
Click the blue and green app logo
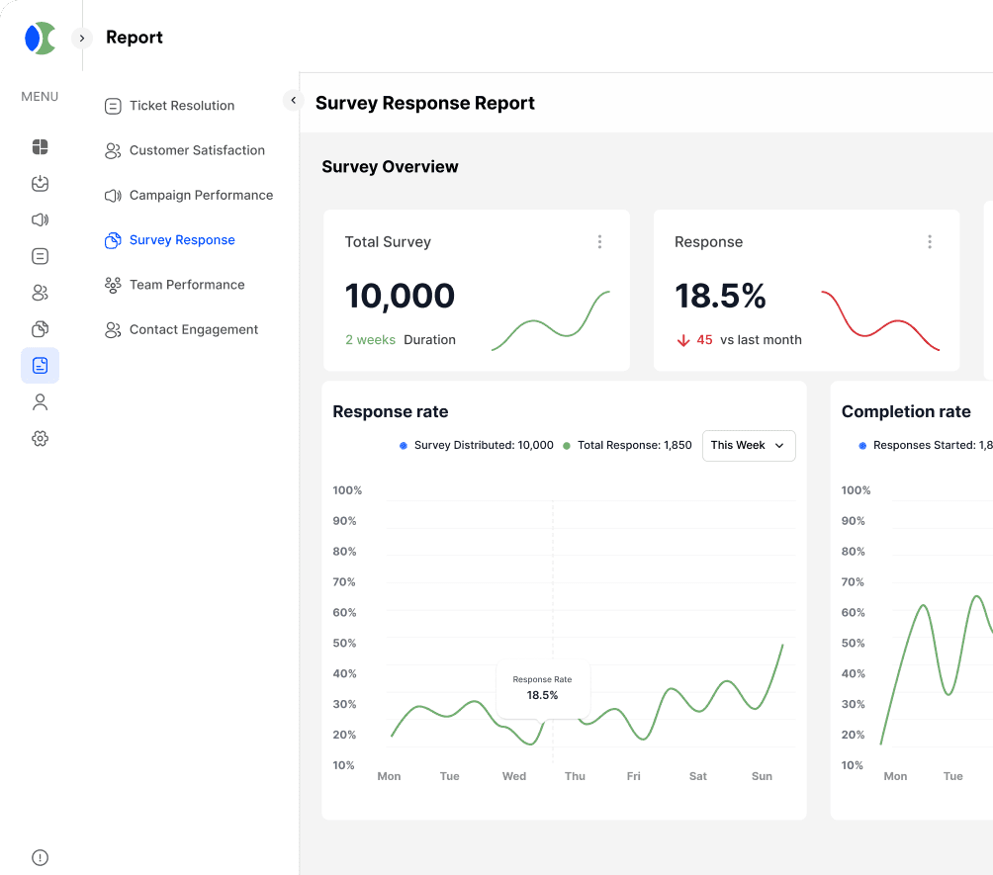[40, 38]
